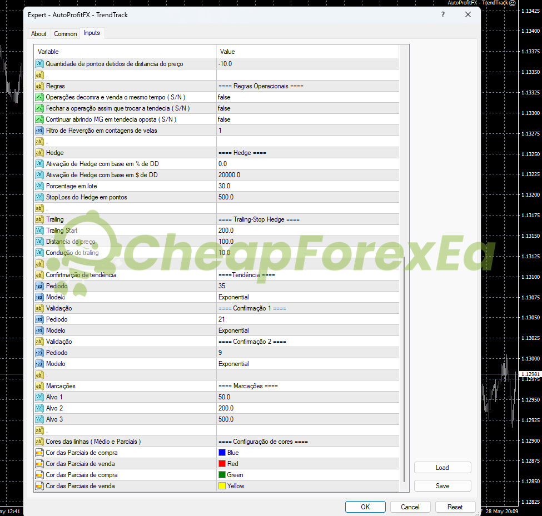
Task: Click the Red color swatch
Action: coord(222,463)
